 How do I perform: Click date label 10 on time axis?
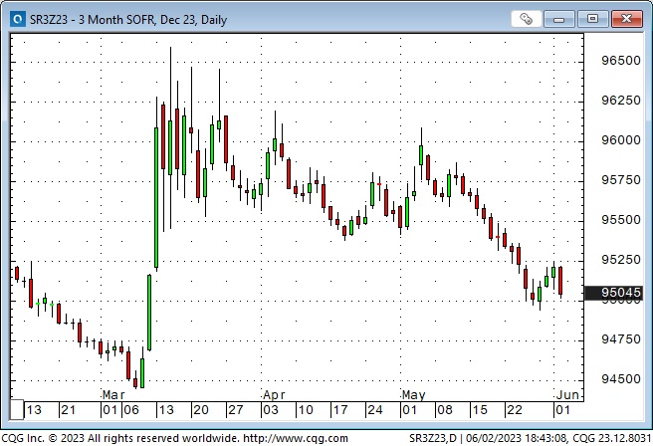tap(306, 410)
